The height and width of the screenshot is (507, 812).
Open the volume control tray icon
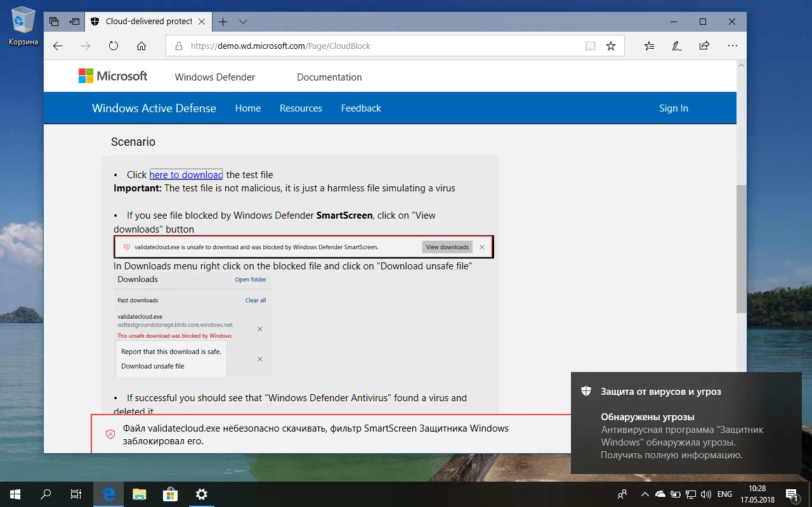point(706,494)
